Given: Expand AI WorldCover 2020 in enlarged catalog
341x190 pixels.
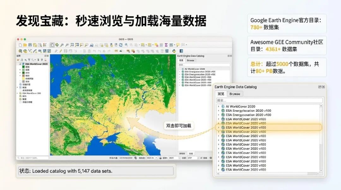Looking at the screenshot, I should point(218,107).
